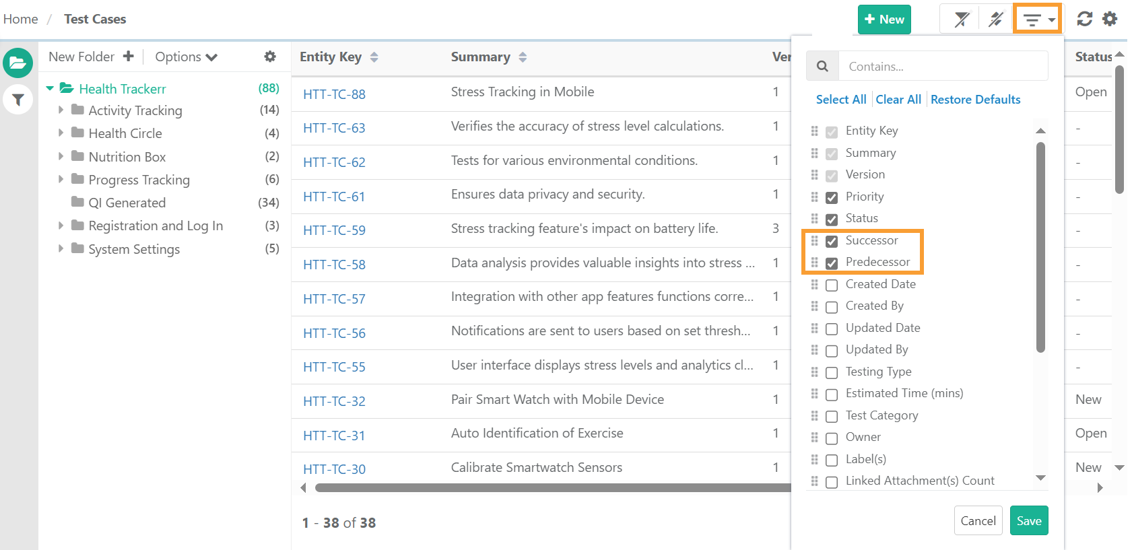This screenshot has width=1132, height=550.
Task: Expand the Health Circle folder
Action: point(61,133)
